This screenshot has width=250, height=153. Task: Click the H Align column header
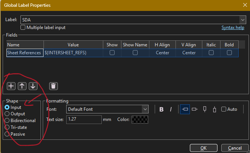tap(162, 45)
